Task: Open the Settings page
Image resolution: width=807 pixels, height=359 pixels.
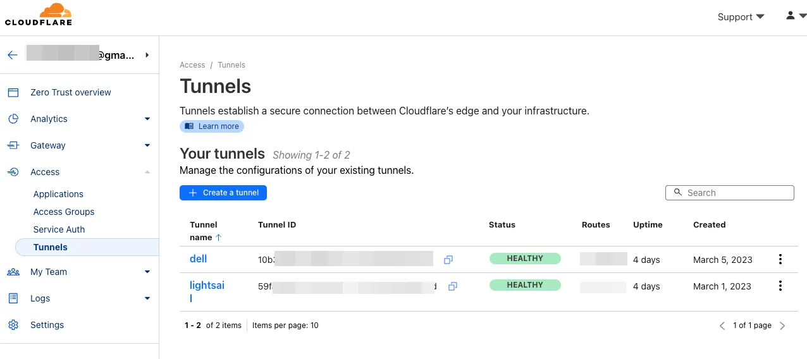Action: (x=47, y=325)
